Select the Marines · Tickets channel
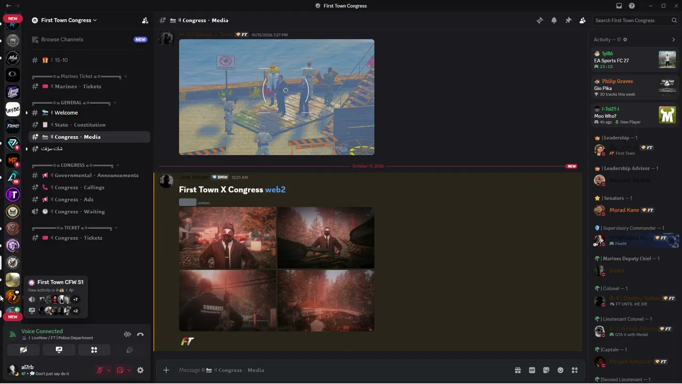 tap(89, 86)
